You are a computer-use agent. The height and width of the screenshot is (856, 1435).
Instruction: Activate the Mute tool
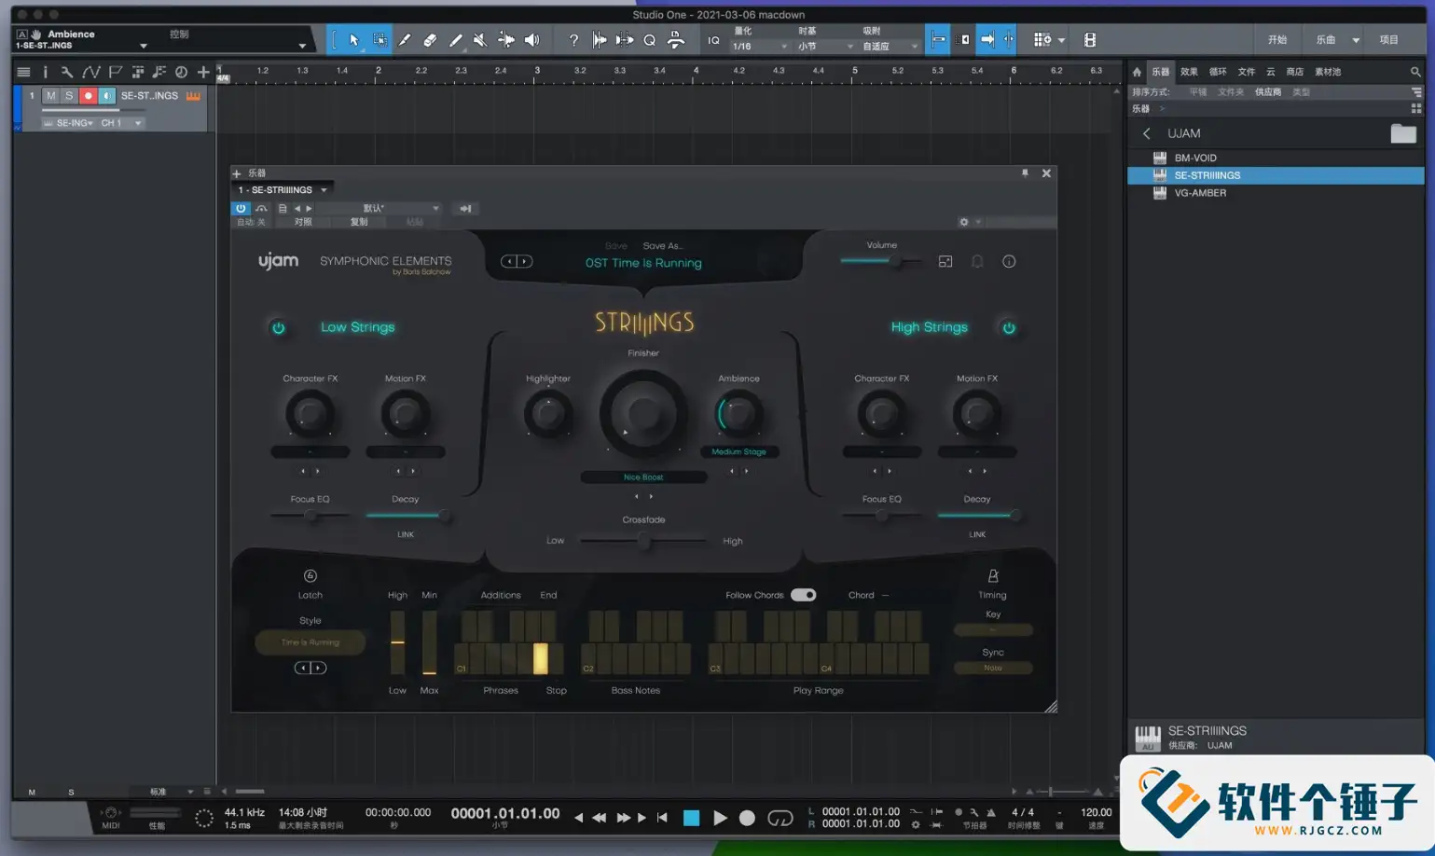480,40
